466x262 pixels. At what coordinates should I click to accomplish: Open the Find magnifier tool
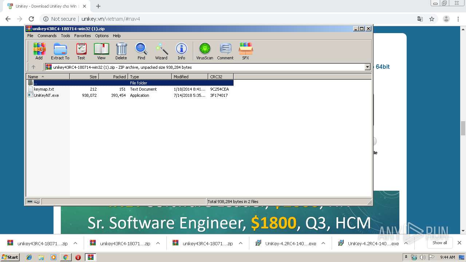click(x=141, y=51)
